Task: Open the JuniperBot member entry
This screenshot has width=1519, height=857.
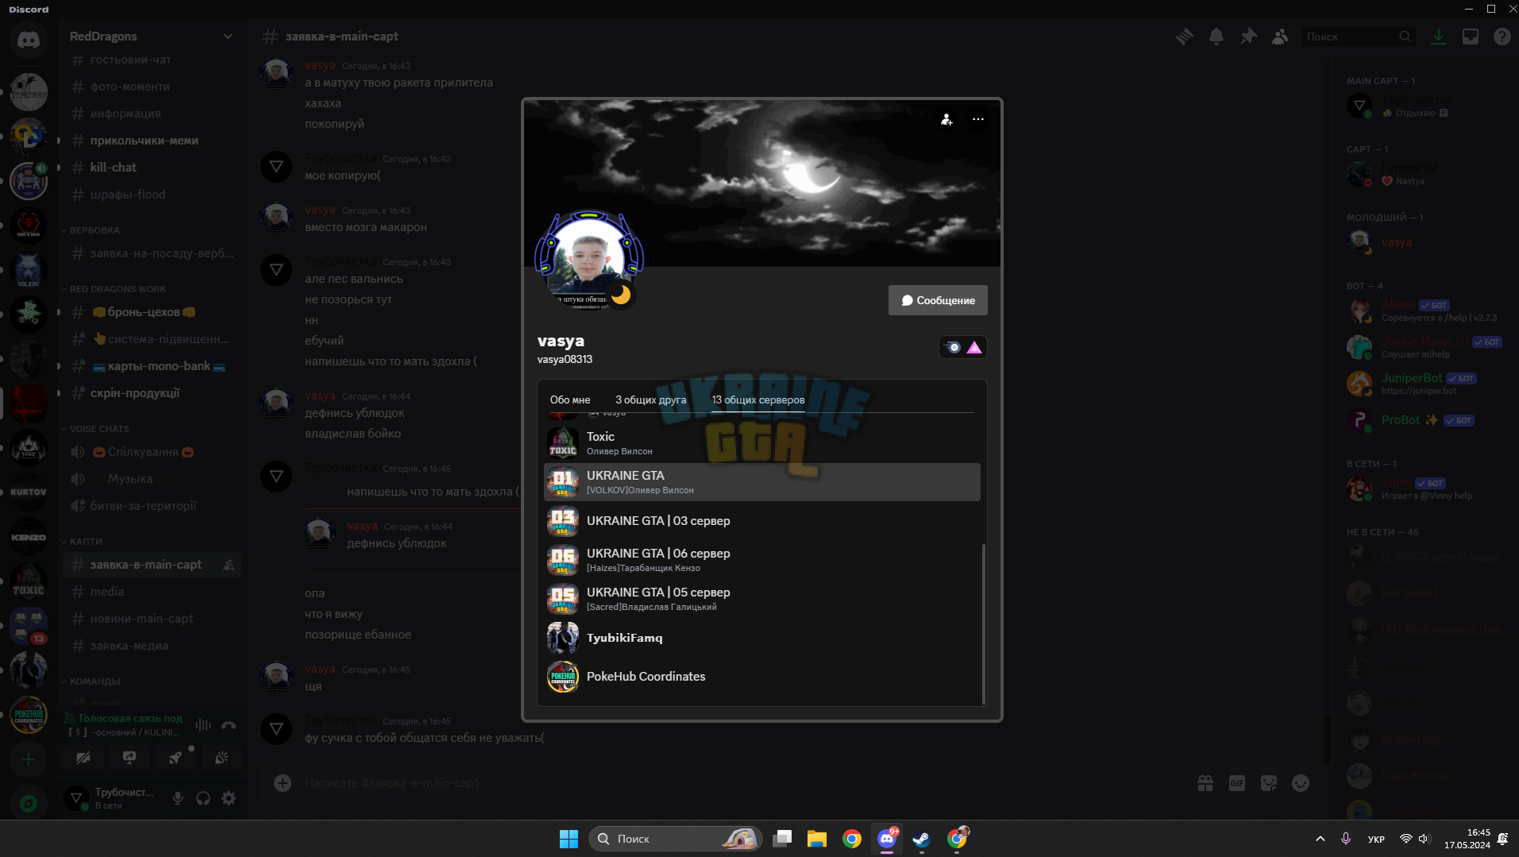Action: (x=1426, y=383)
